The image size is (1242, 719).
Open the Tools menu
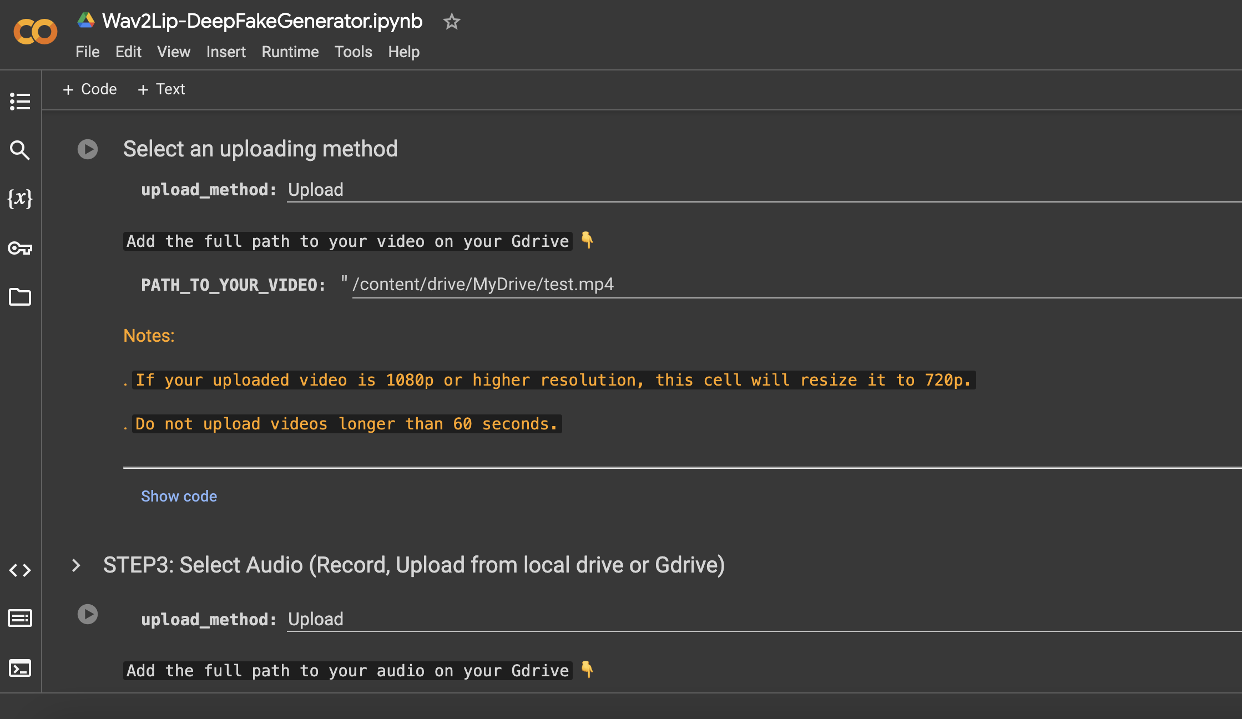[x=354, y=52]
